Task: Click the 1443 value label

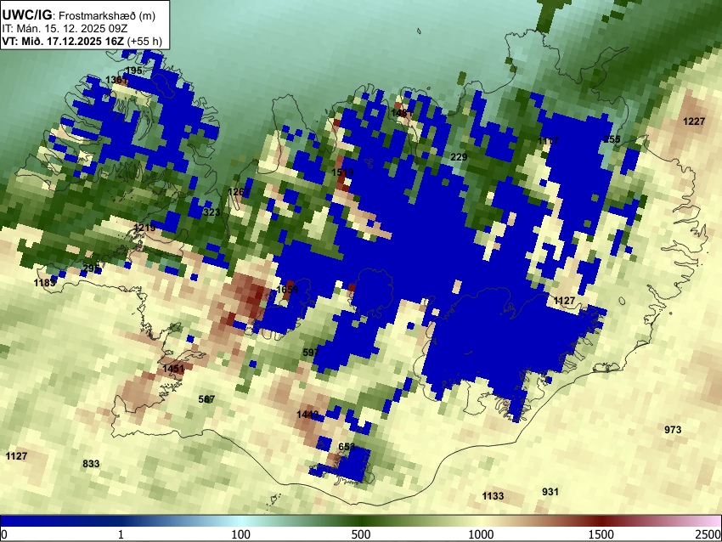Action: tap(307, 415)
